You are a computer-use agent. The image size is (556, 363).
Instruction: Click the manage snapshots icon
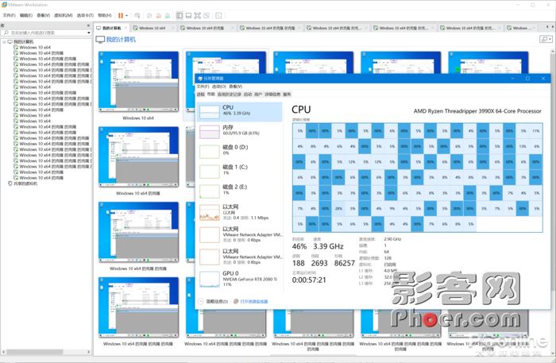[168, 16]
